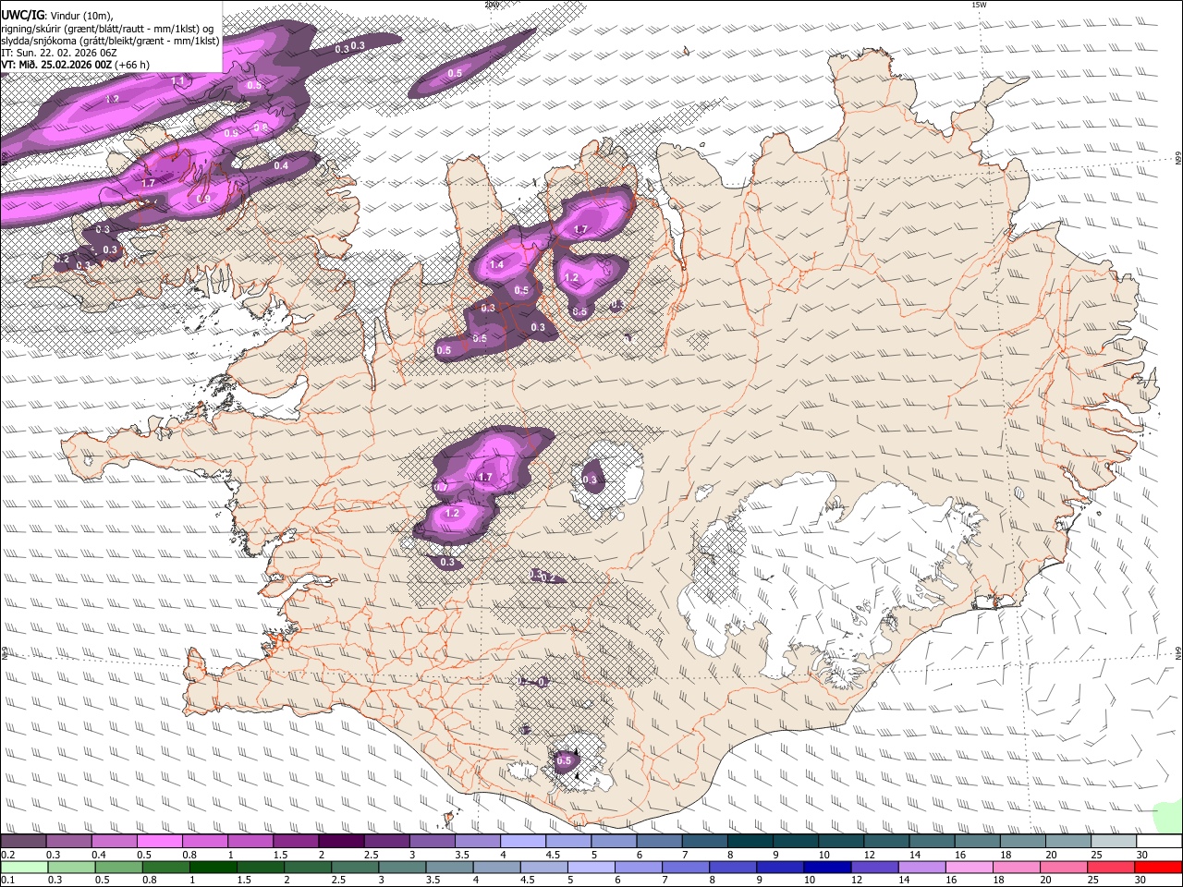Click the '(+66 h)' forecast offset text
This screenshot has width=1183, height=887.
pyautogui.click(x=132, y=65)
